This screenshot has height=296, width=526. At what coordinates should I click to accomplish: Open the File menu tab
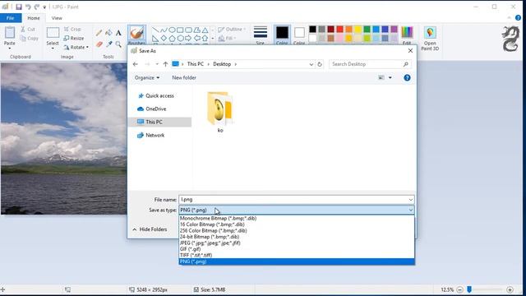point(11,18)
